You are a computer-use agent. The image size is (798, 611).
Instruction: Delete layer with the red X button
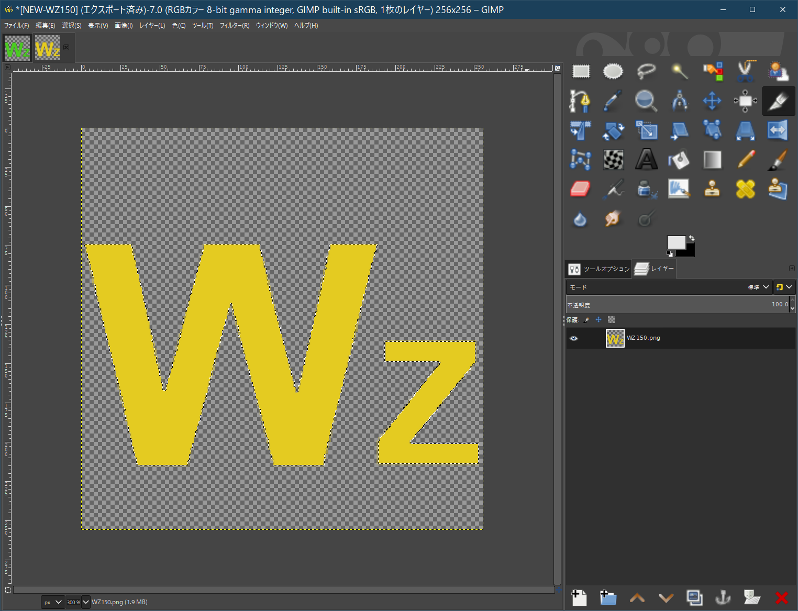click(781, 597)
